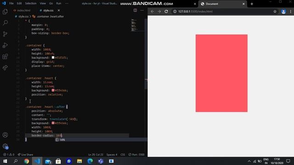Accept the 50% autocomplete suggestion
The width and height of the screenshot is (294, 165).
[x=101, y=140]
